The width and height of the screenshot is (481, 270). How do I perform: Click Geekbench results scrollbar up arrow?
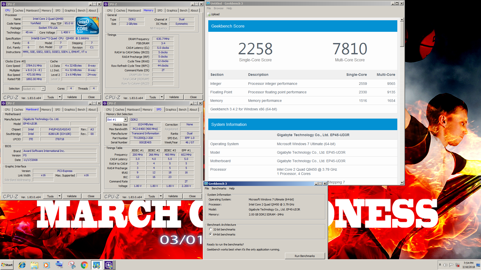click(402, 20)
